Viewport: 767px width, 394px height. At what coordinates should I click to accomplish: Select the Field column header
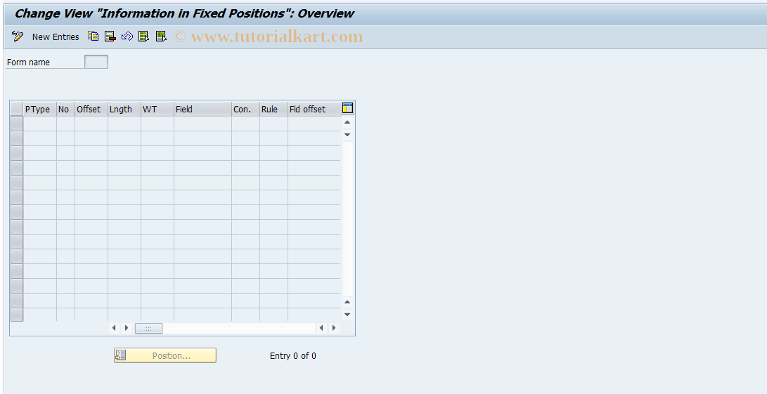pyautogui.click(x=202, y=109)
